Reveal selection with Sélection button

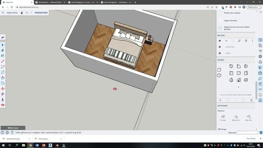pyautogui.click(x=235, y=118)
